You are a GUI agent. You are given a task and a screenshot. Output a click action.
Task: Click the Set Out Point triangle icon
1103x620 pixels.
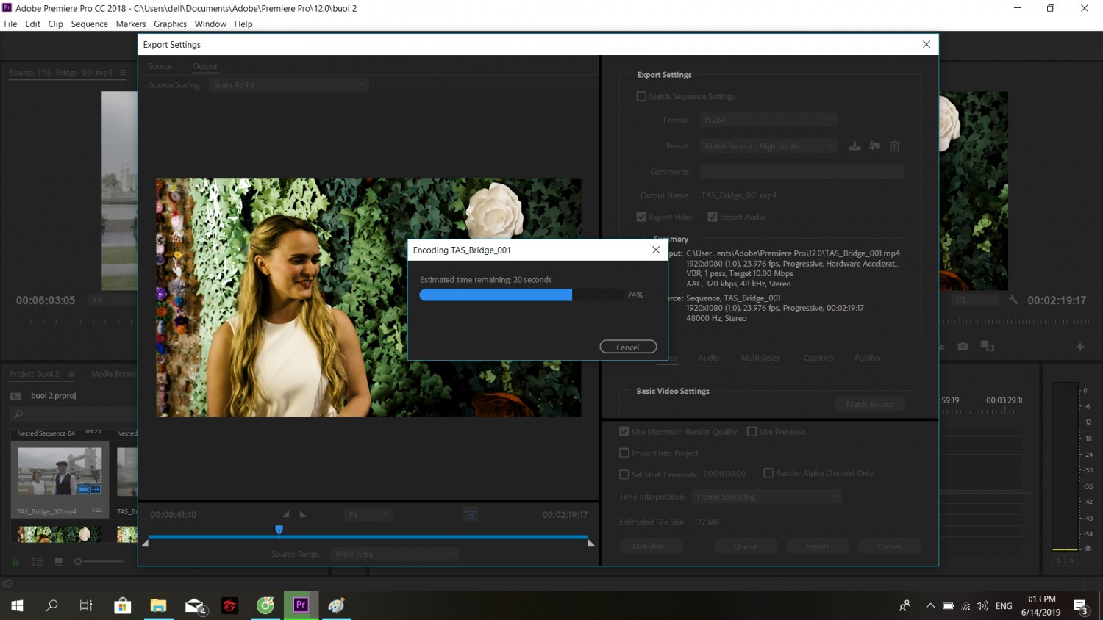pos(302,514)
